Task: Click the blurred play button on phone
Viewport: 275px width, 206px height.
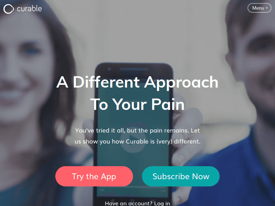Action: (x=134, y=137)
